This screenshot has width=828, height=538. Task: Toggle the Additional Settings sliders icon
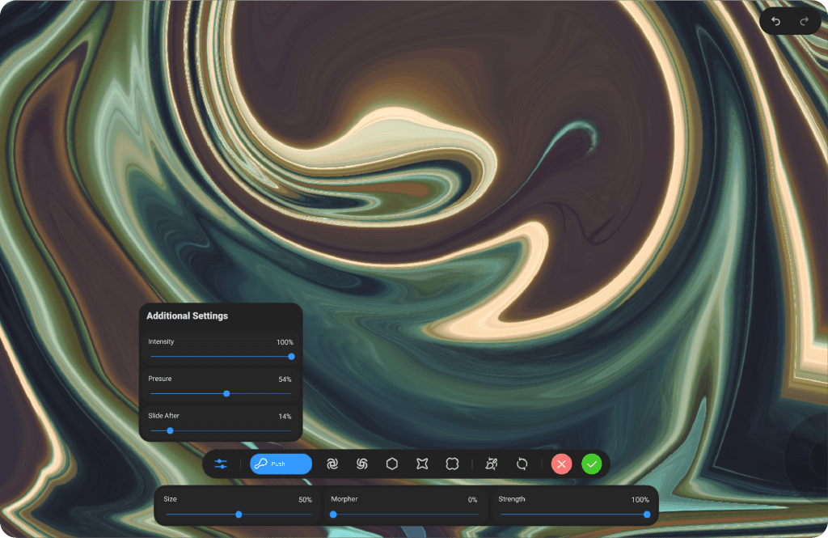point(221,464)
